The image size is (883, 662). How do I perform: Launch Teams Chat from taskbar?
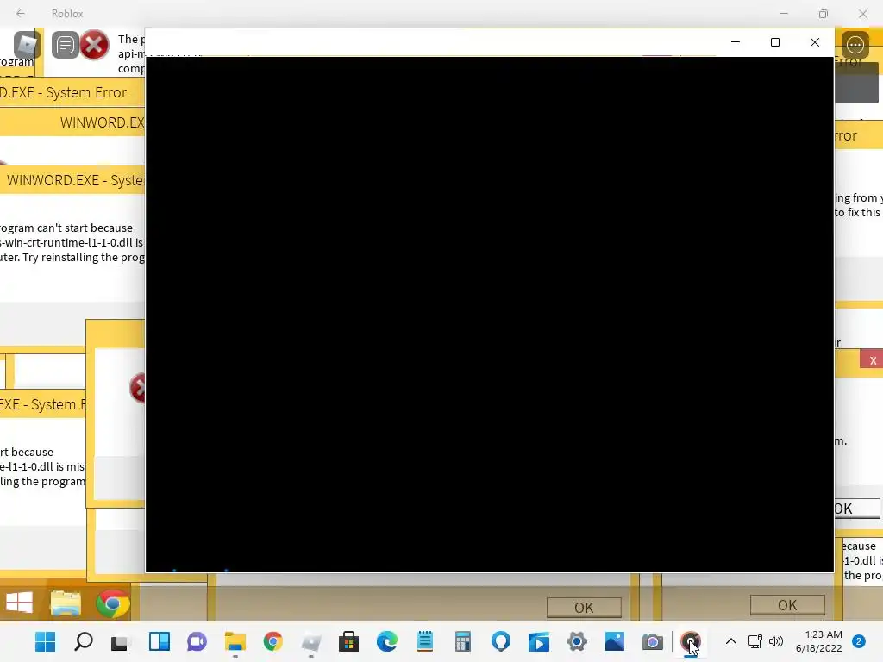coord(197,641)
